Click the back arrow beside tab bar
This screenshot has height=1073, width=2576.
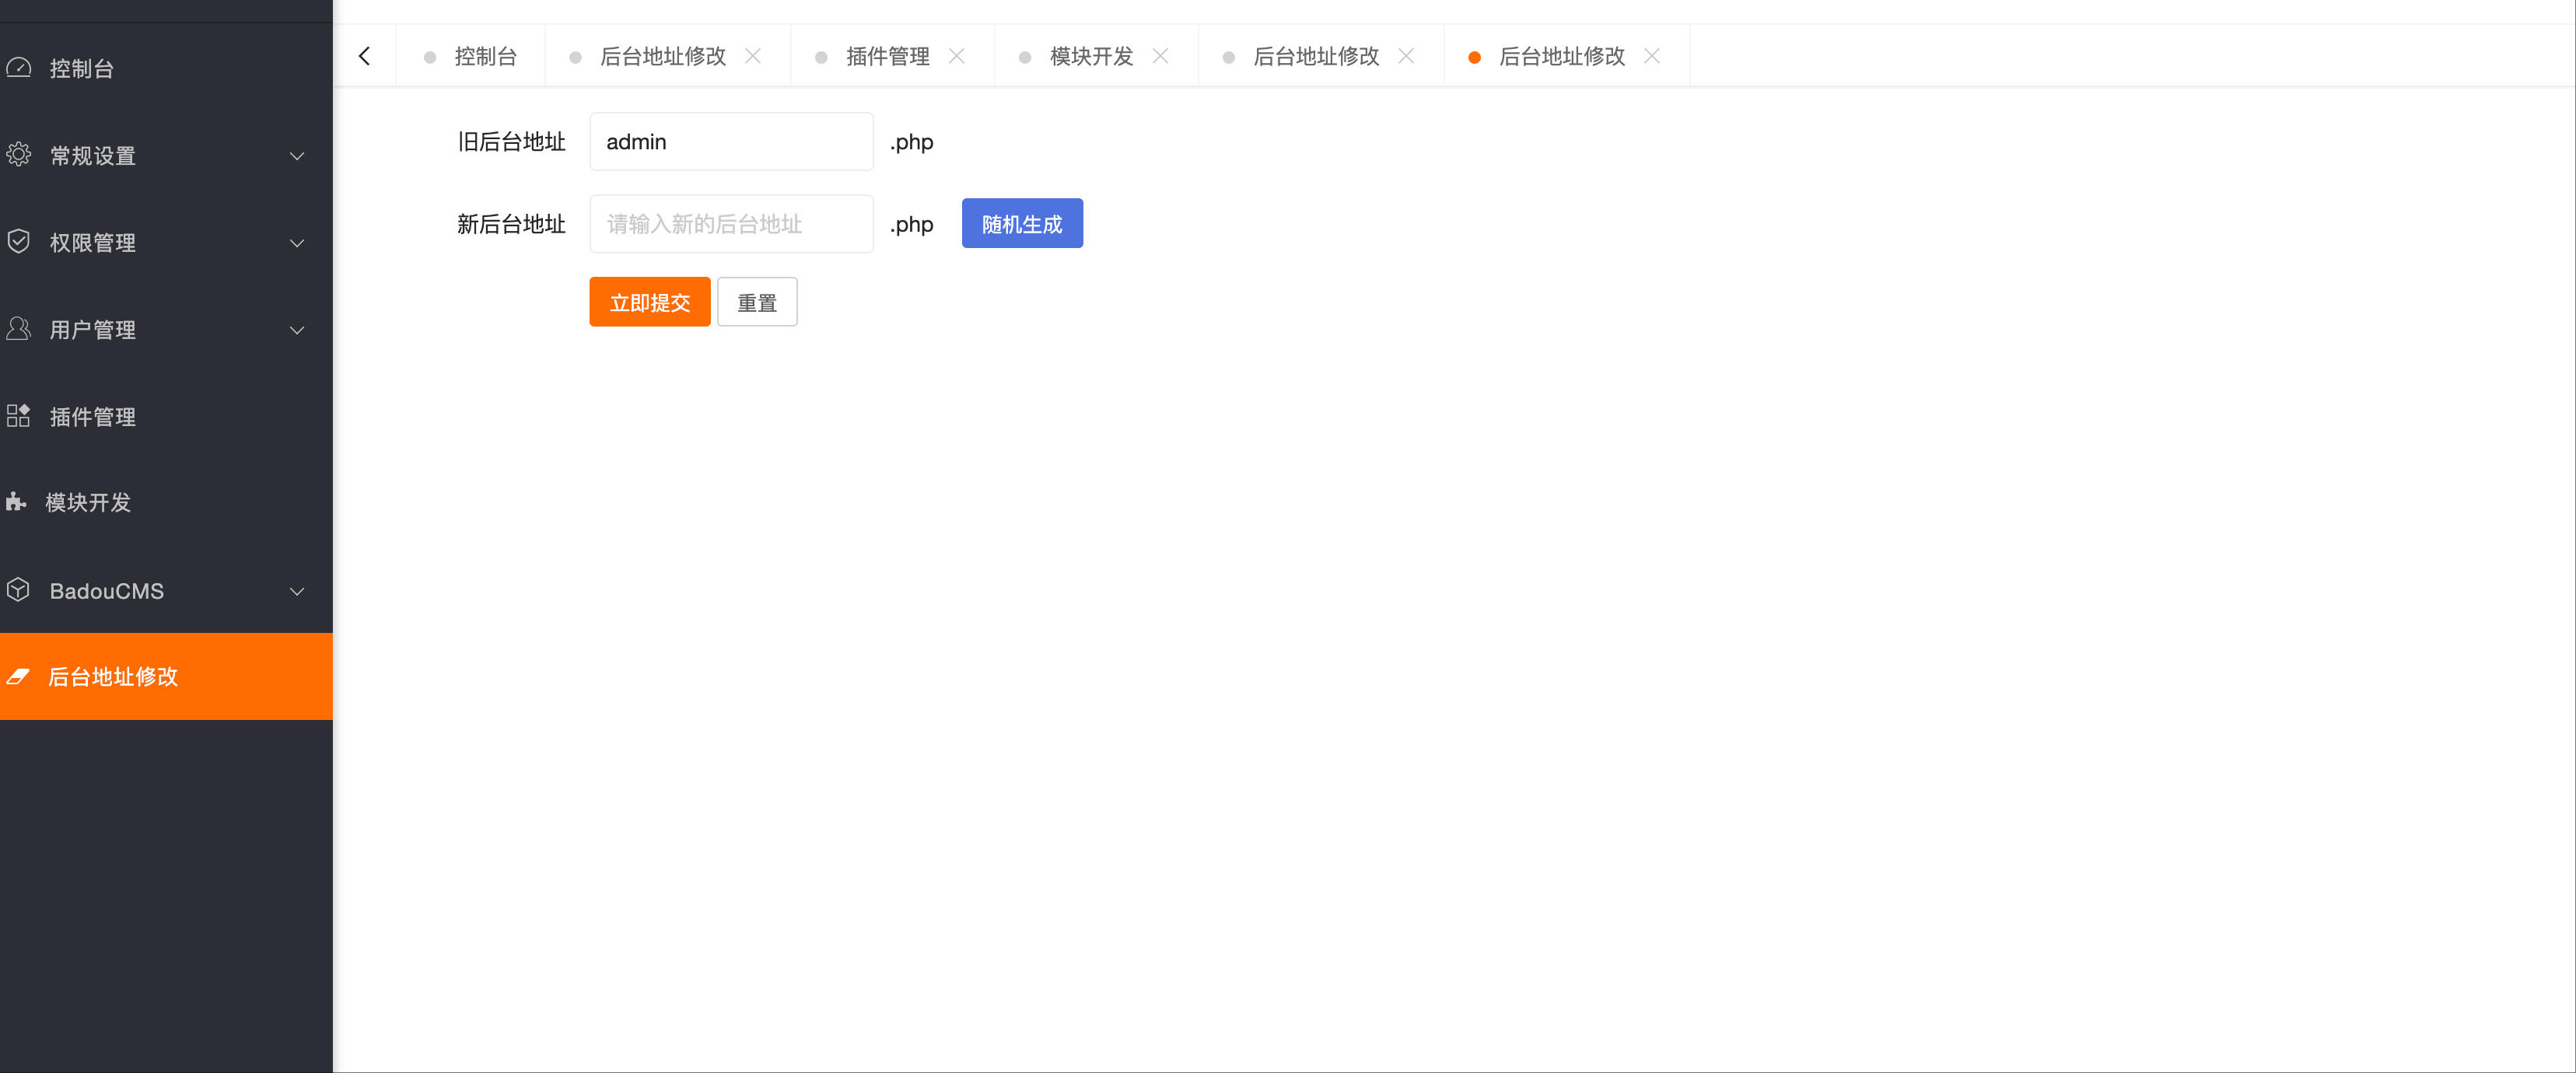(x=364, y=55)
